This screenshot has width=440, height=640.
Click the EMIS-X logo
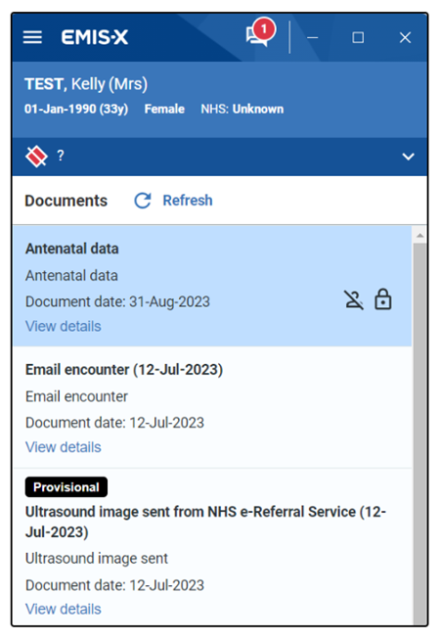click(x=95, y=37)
